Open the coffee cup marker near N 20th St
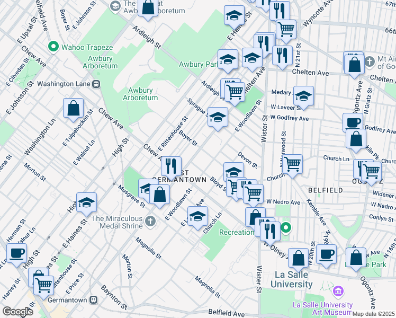The width and height of the screenshot is (396, 318). click(x=326, y=255)
